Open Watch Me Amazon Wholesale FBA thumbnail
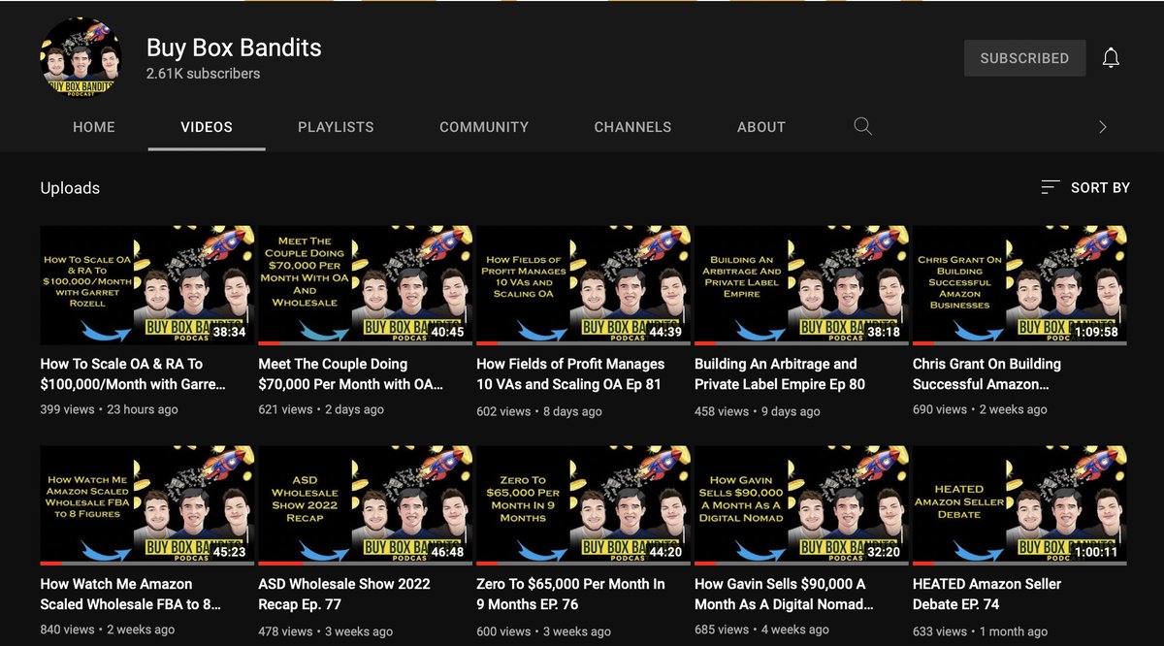1164x646 pixels. [147, 505]
